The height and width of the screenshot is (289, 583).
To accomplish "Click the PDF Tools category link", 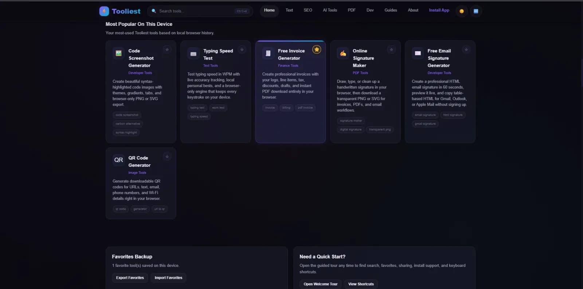I will click(360, 73).
